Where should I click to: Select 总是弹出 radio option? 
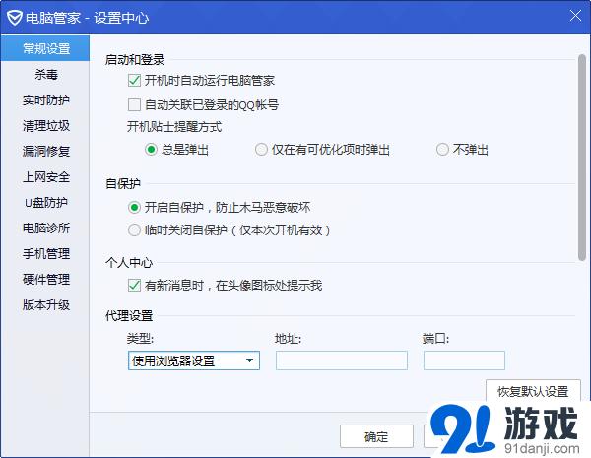click(151, 150)
